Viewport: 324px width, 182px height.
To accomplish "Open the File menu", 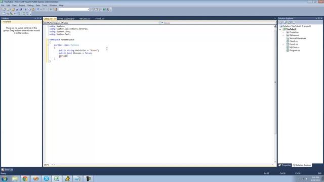I will click(3, 6).
